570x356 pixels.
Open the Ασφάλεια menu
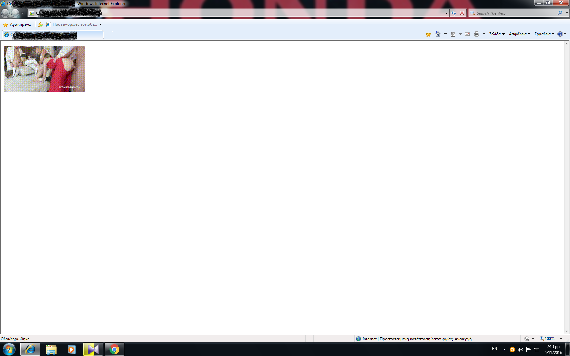click(519, 34)
